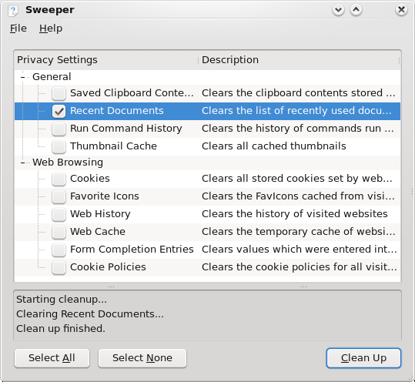This screenshot has width=415, height=382.
Task: Enable the Web History checkbox
Action: (59, 214)
